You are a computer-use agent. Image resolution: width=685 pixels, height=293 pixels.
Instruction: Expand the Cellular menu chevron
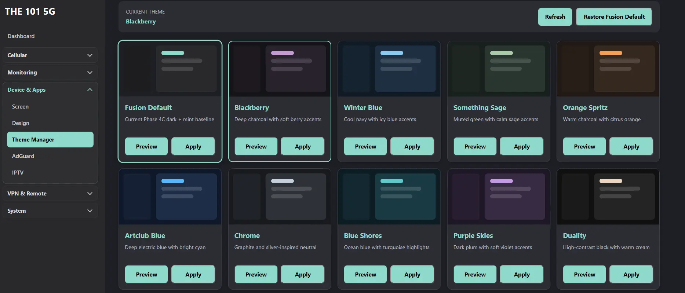[x=90, y=55]
